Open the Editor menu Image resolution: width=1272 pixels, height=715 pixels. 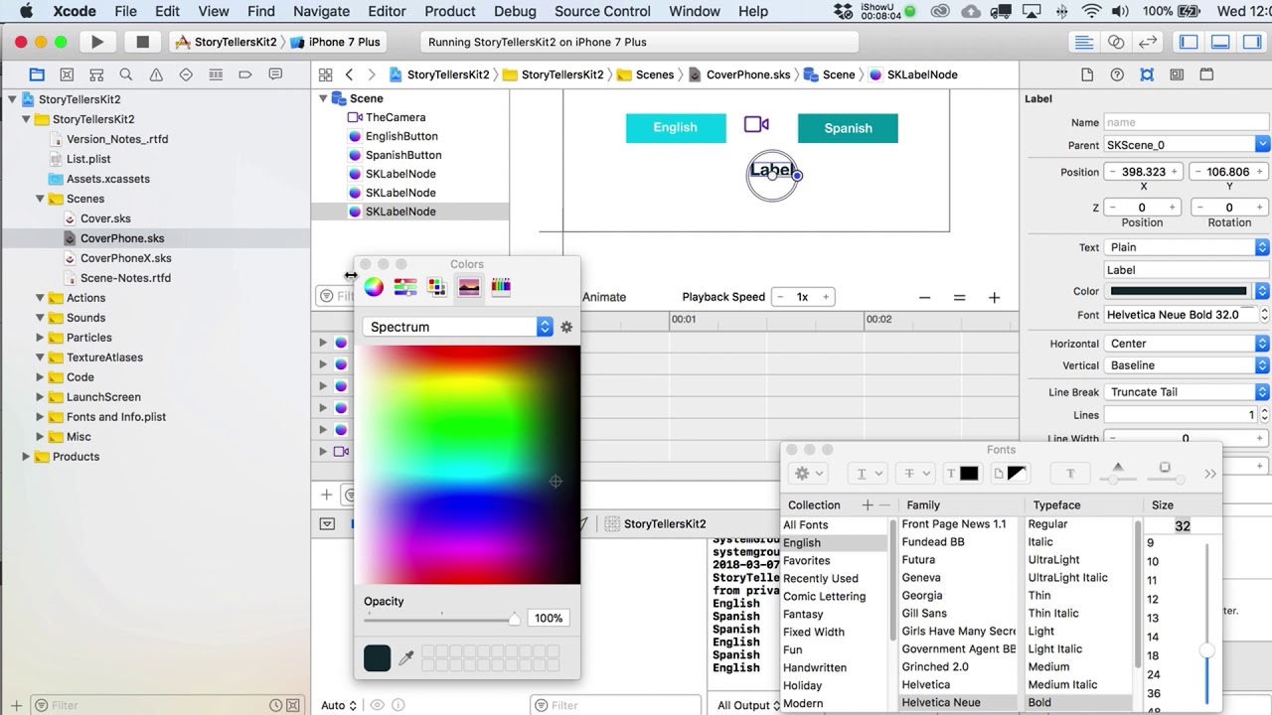click(387, 11)
